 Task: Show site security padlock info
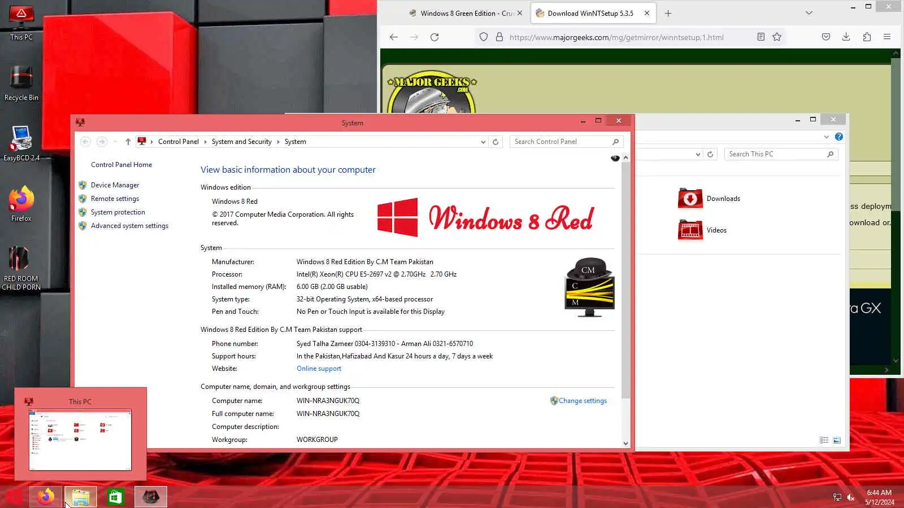coord(499,37)
